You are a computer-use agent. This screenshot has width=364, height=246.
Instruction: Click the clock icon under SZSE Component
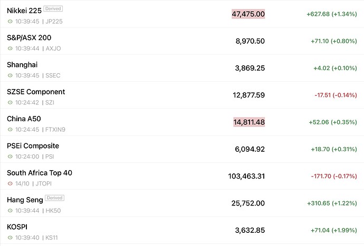(10, 102)
